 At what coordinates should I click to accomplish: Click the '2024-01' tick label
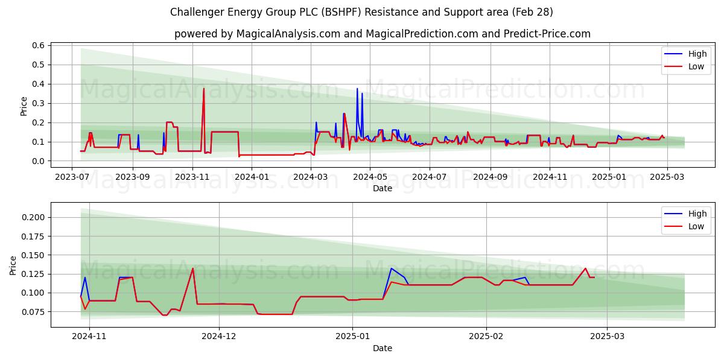tap(251, 177)
